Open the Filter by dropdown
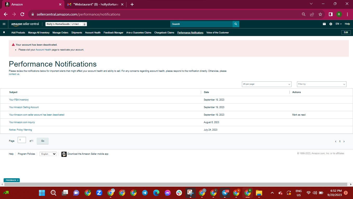Screen dimensions: 353x199 [322, 84]
